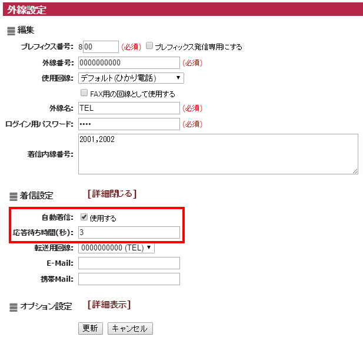
Task: Click the resize handle of 着信内線番号 textarea
Action: click(x=355, y=171)
